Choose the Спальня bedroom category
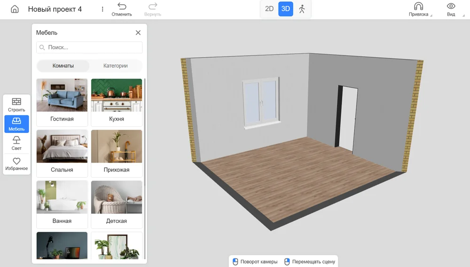 coord(62,152)
